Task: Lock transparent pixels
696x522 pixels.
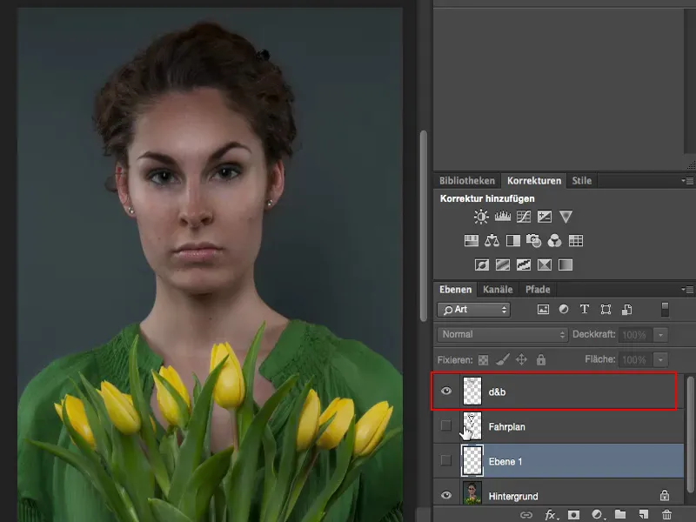Action: pyautogui.click(x=484, y=359)
